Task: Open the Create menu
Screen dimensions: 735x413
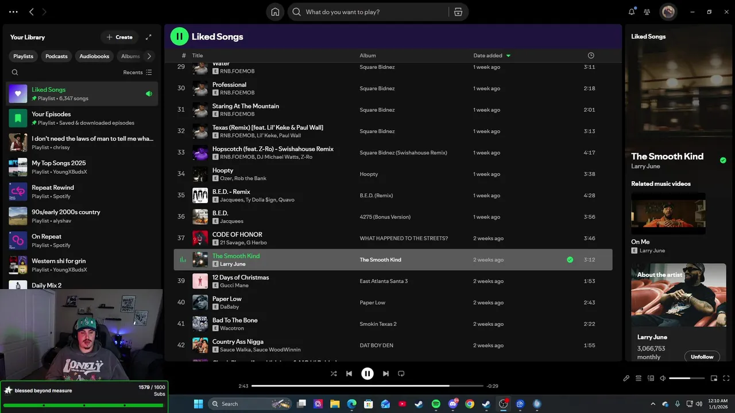Action: point(119,37)
